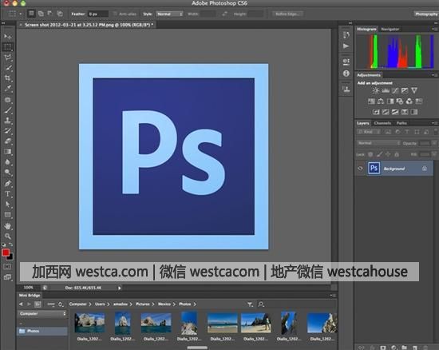Select the Hand tool
This screenshot has height=350, width=439.
[x=7, y=226]
